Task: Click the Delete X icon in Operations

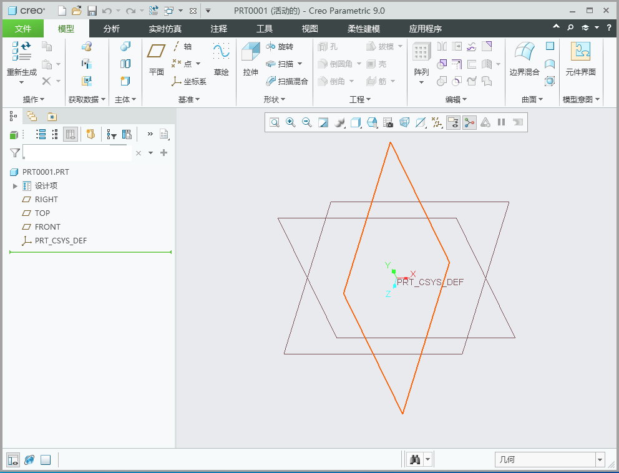Action: [x=46, y=81]
